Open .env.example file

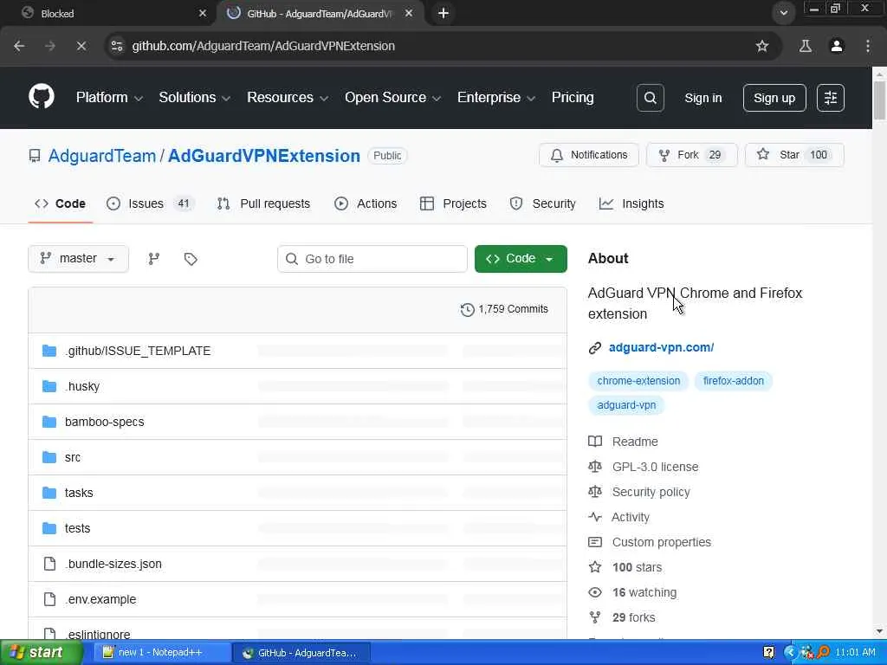click(100, 599)
